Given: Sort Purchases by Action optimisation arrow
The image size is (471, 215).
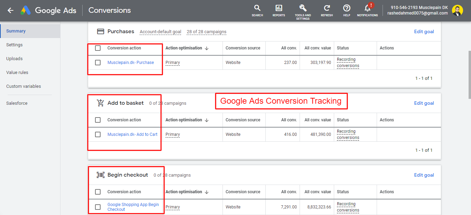Looking at the screenshot, I should tap(207, 48).
